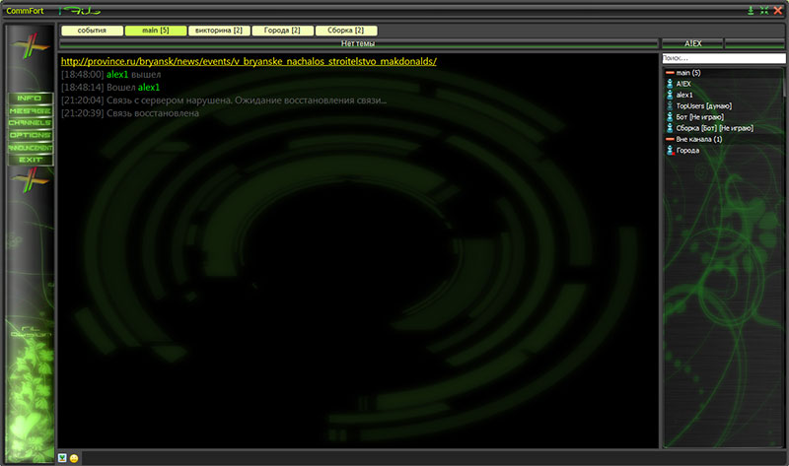Click the green download arrow in title bar
The image size is (789, 466).
pyautogui.click(x=751, y=10)
